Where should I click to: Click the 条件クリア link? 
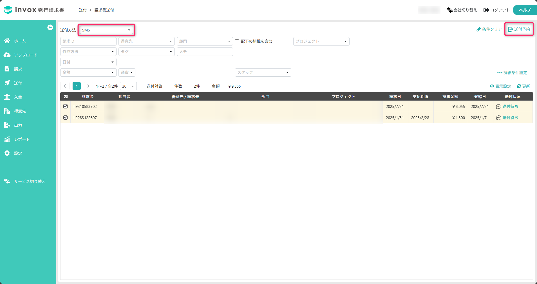point(489,29)
